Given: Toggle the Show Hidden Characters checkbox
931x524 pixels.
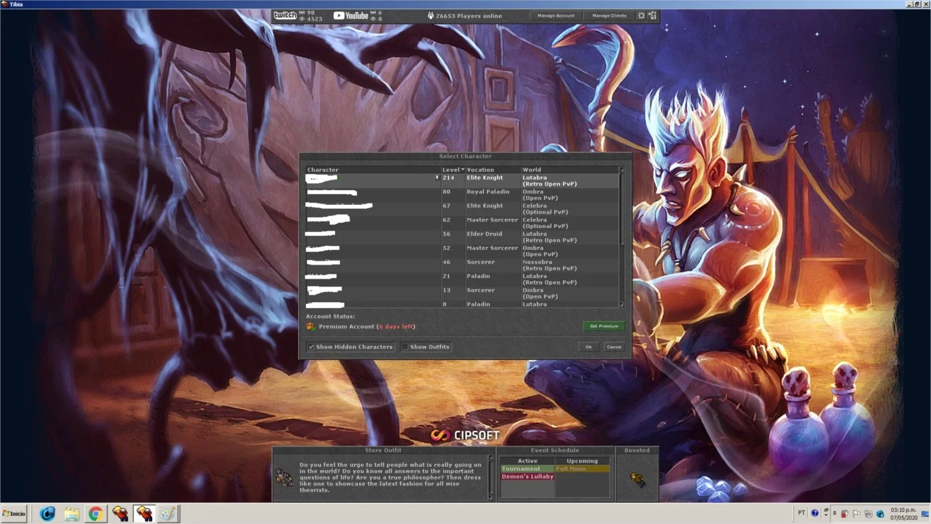Looking at the screenshot, I should pos(311,346).
